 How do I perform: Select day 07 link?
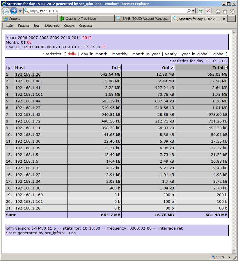(55, 47)
